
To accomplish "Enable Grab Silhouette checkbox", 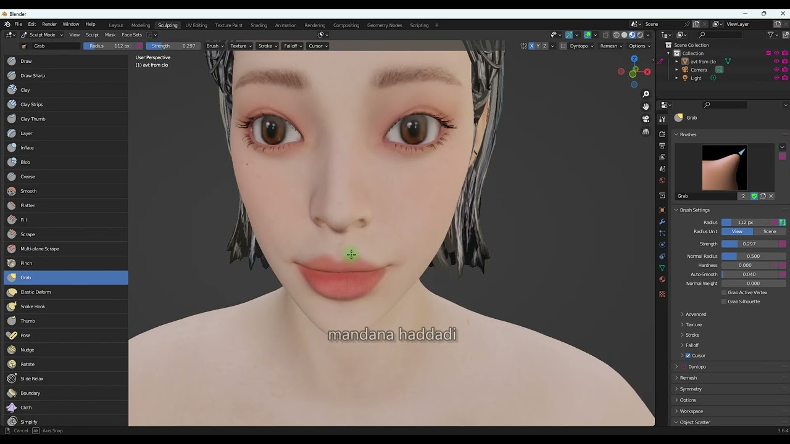I will 724,302.
